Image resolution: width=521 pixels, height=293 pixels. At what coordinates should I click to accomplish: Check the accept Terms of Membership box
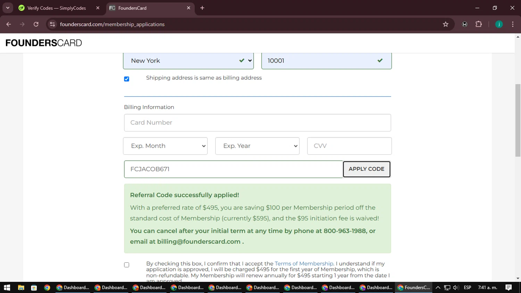tap(126, 265)
